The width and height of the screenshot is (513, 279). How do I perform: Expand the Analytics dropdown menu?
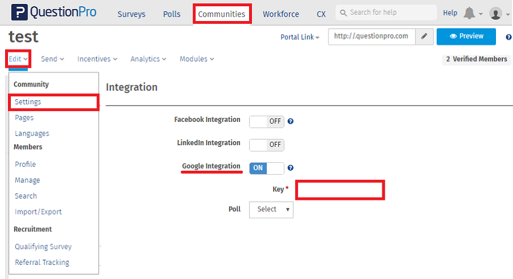(x=148, y=59)
